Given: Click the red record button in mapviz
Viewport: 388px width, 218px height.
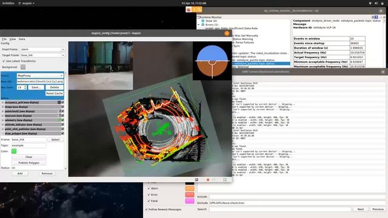Looking at the screenshot, I should pos(208,180).
